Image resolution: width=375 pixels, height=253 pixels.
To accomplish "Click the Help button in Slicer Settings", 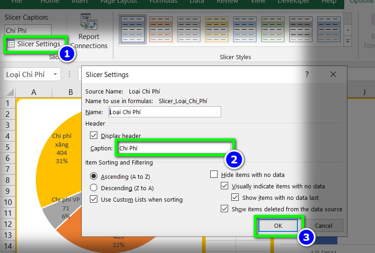I will (x=307, y=75).
